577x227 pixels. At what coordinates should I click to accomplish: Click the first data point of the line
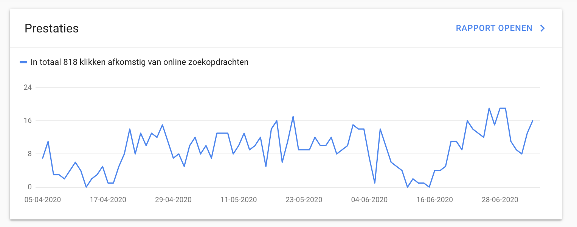coord(43,158)
